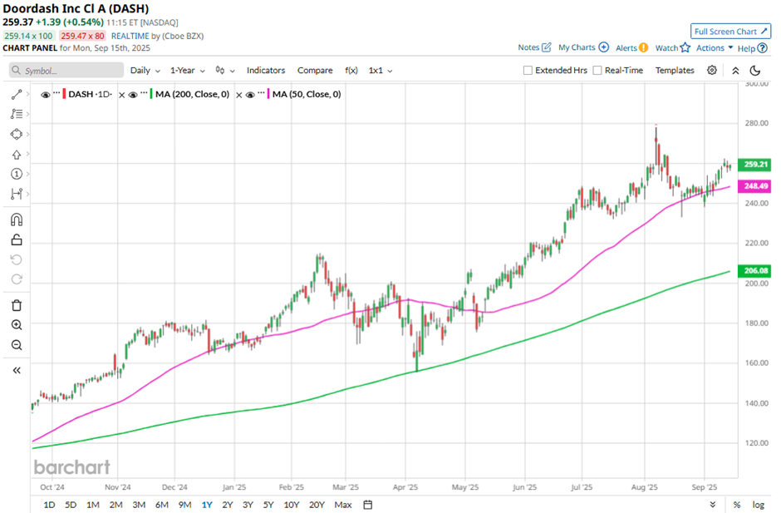Click the undo arrow icon
The width and height of the screenshot is (781, 513).
pos(17,259)
